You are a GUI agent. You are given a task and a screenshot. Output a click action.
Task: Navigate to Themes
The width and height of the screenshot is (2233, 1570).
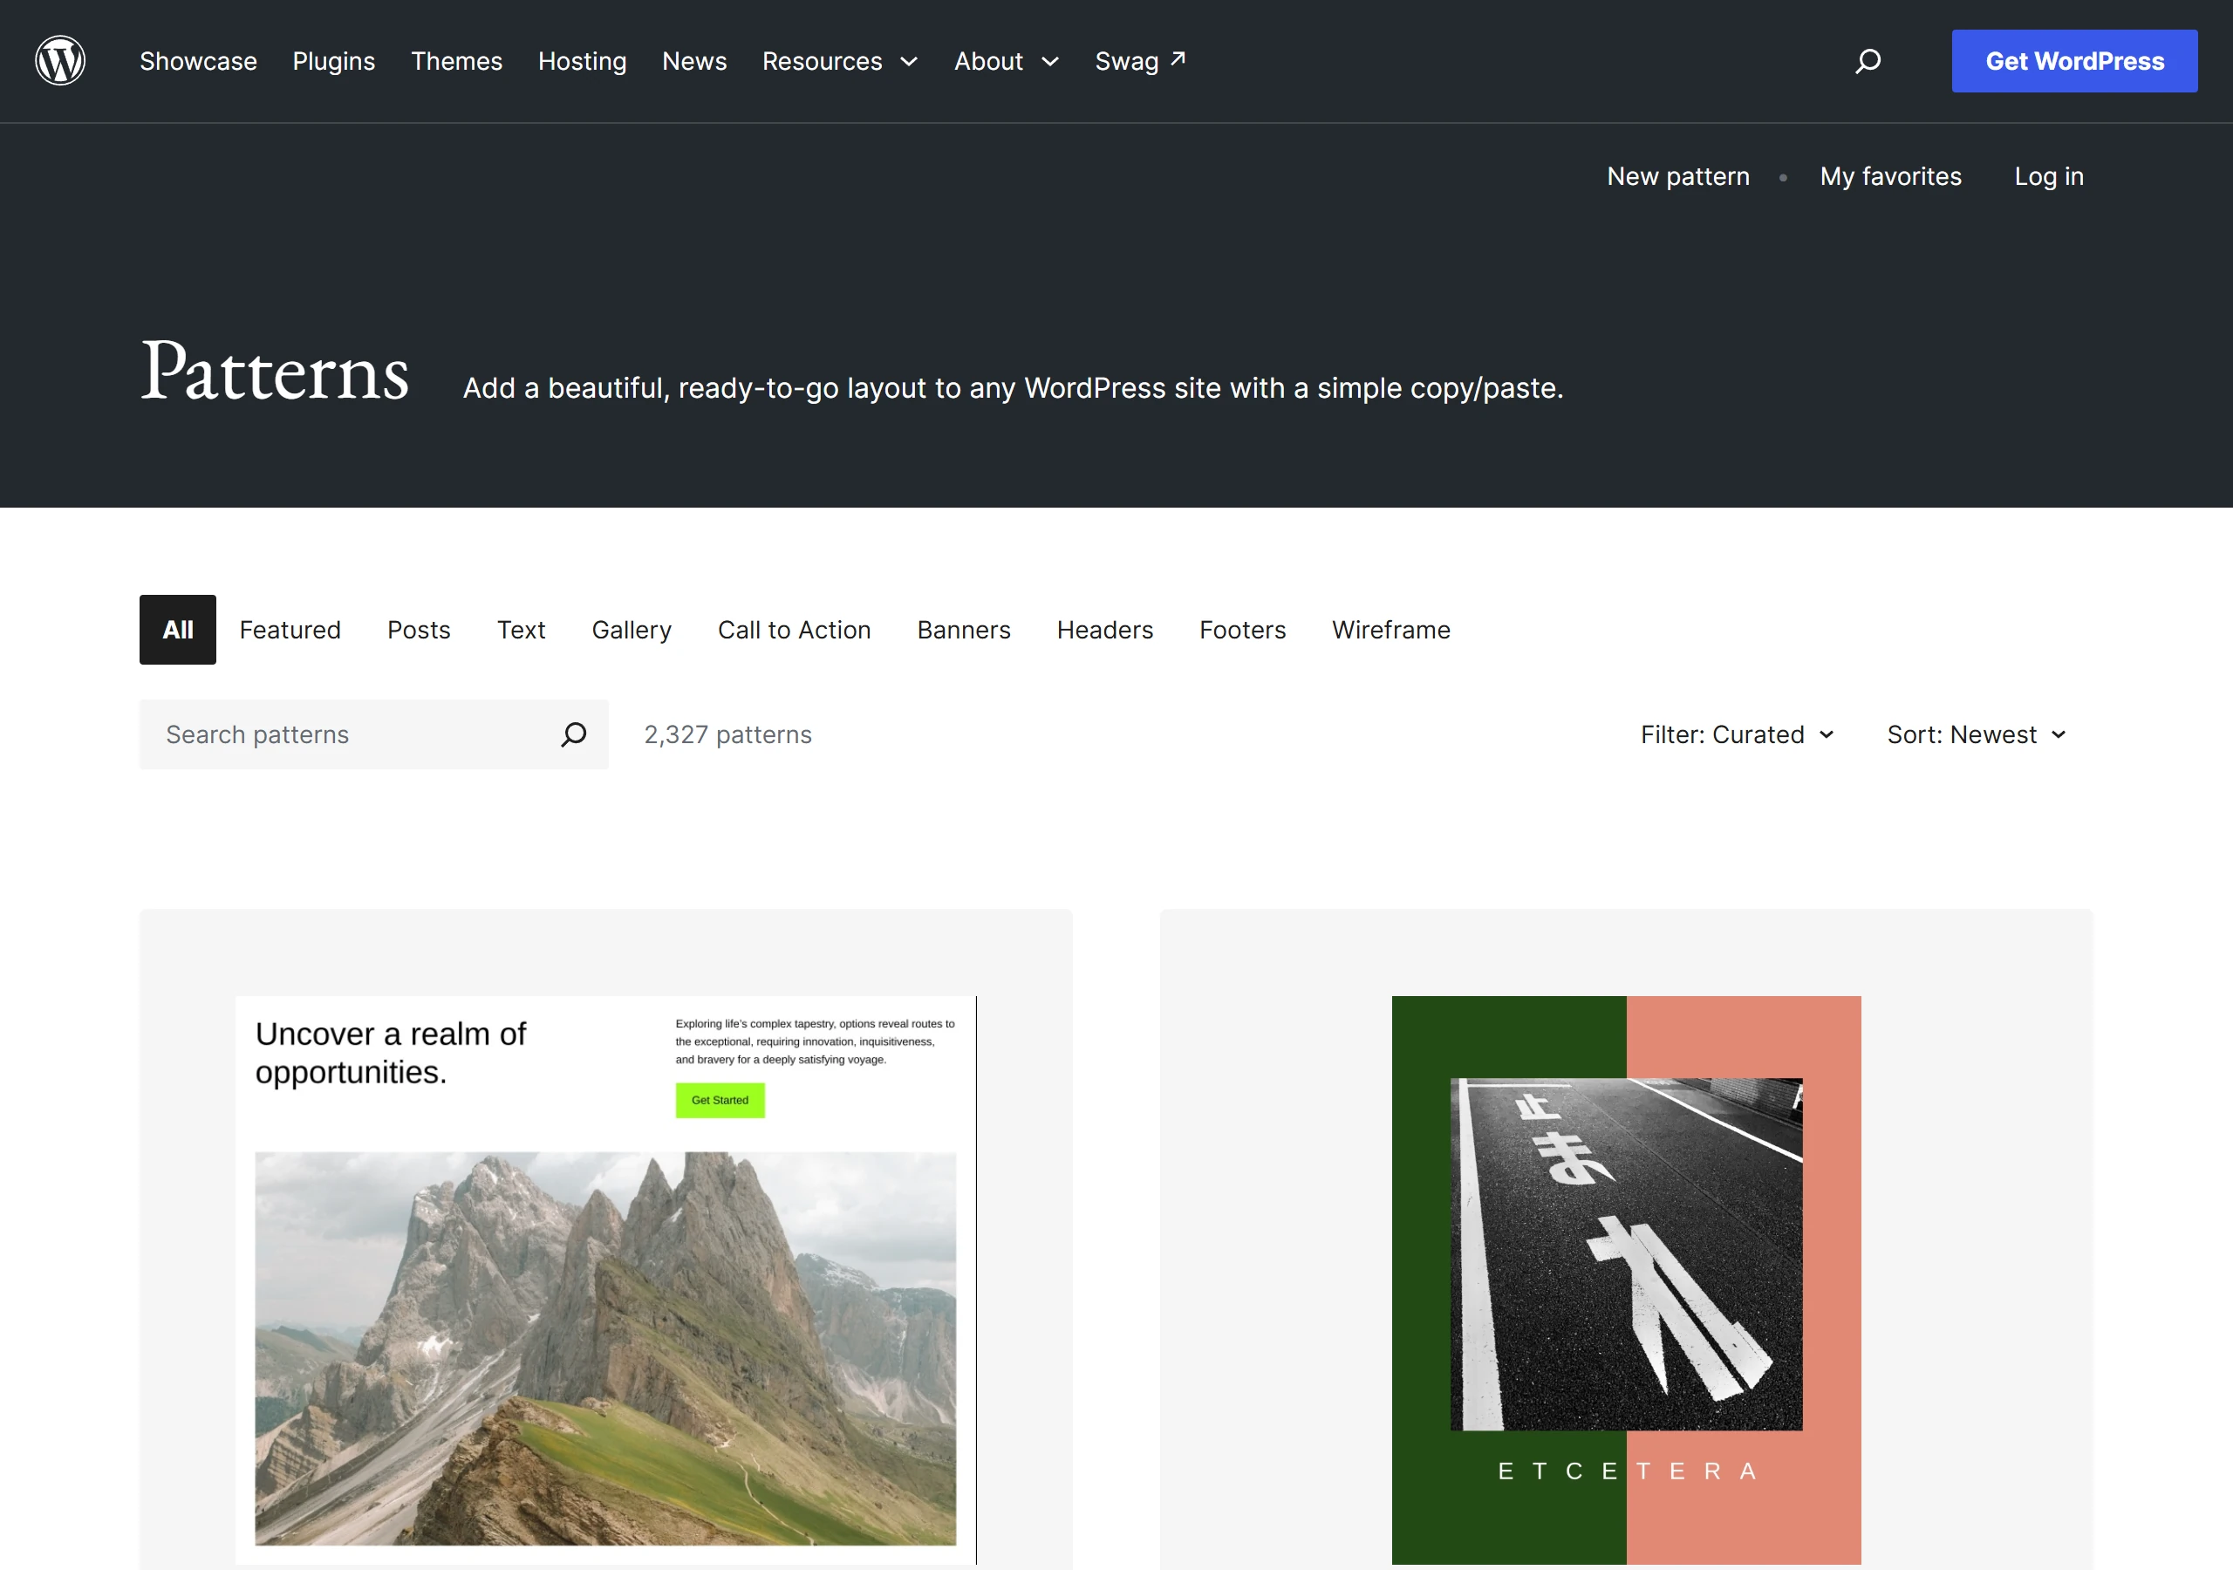pyautogui.click(x=456, y=61)
